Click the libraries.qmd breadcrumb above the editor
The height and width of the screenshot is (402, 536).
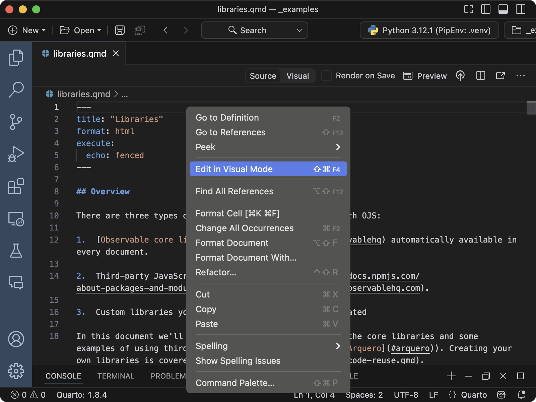tap(83, 94)
